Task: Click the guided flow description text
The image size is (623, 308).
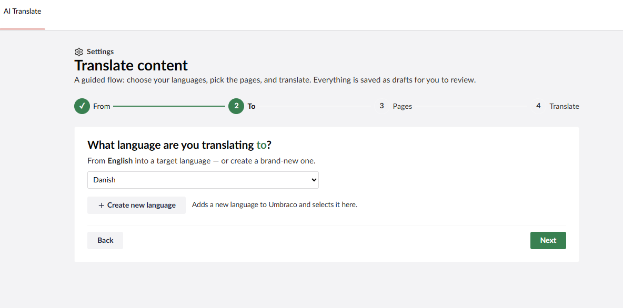Action: coord(275,80)
